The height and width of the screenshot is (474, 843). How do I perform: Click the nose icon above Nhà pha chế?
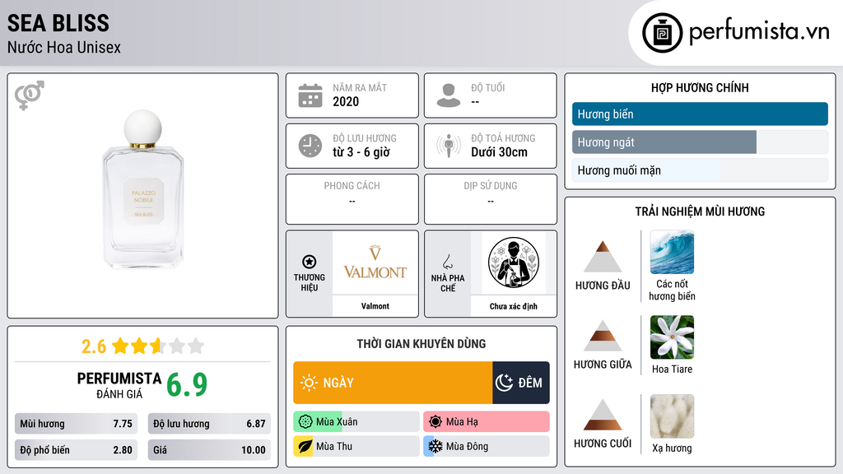(447, 262)
